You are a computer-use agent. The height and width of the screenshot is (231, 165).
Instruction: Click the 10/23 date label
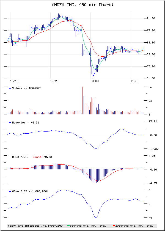point(54,81)
